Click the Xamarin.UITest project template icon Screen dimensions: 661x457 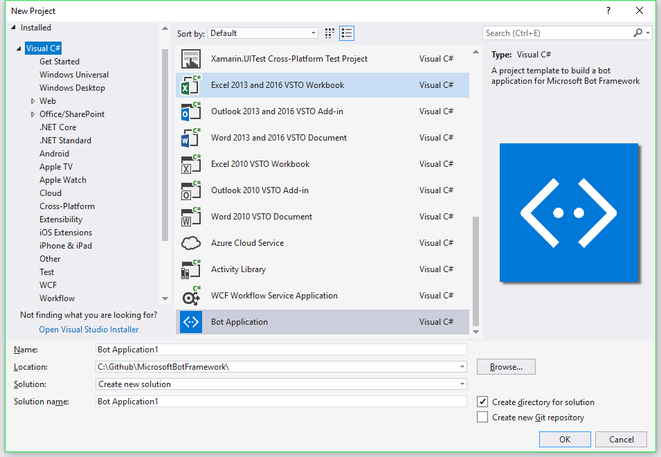(x=191, y=59)
